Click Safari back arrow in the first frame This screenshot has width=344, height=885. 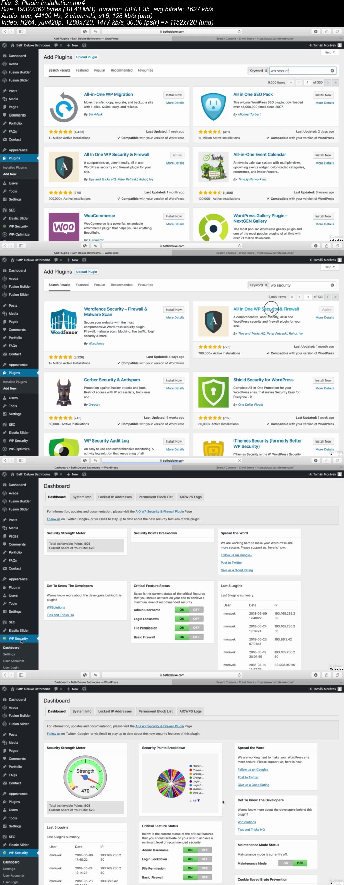click(5, 31)
